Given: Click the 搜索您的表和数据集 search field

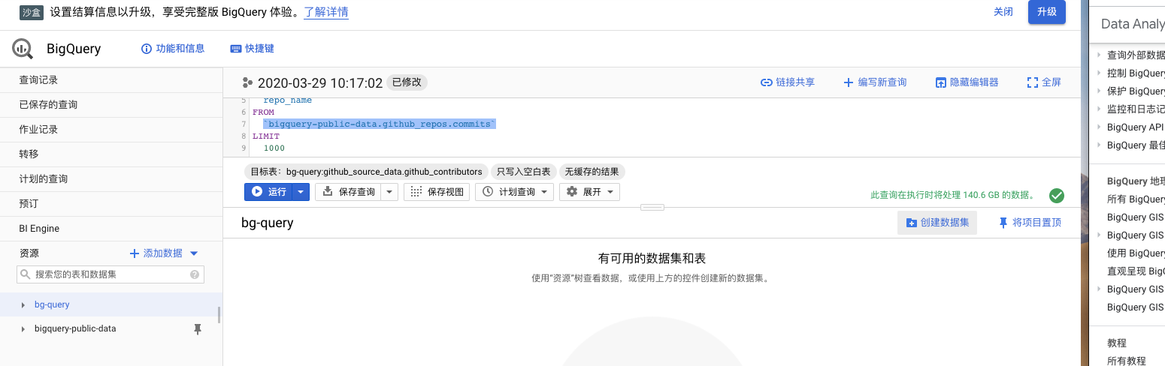Looking at the screenshot, I should pos(110,275).
